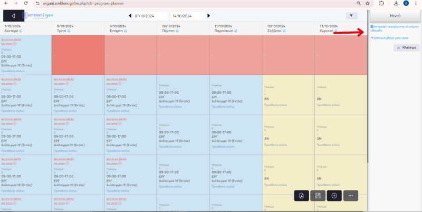
Task: Click the icon next to Τρίτη header
Action: (70, 31)
